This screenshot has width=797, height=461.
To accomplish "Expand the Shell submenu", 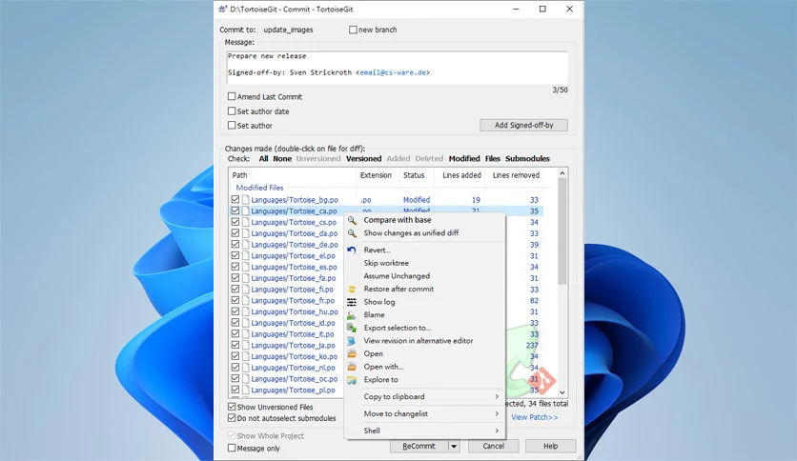I will click(x=497, y=431).
